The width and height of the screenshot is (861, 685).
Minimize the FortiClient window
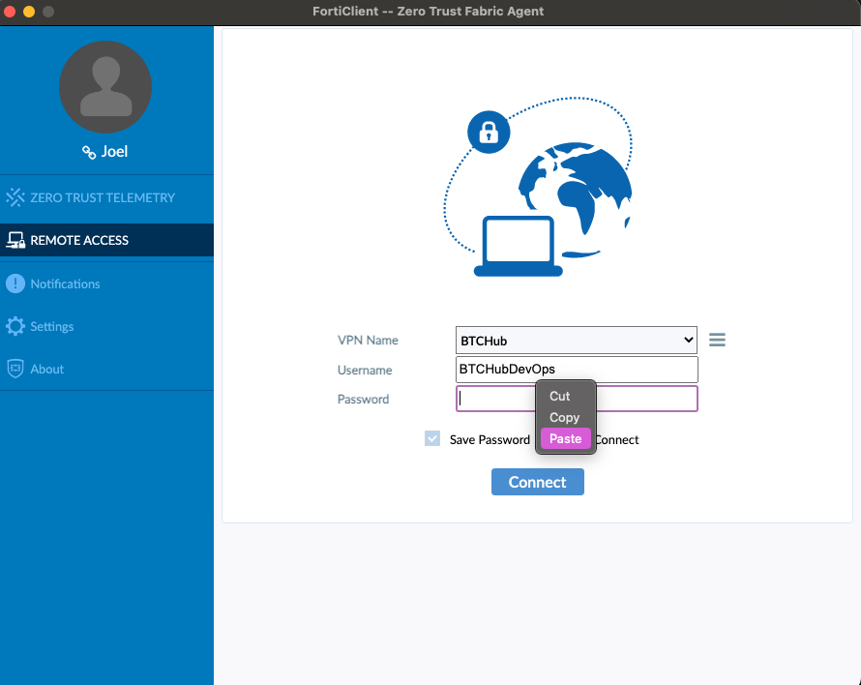pyautogui.click(x=29, y=12)
